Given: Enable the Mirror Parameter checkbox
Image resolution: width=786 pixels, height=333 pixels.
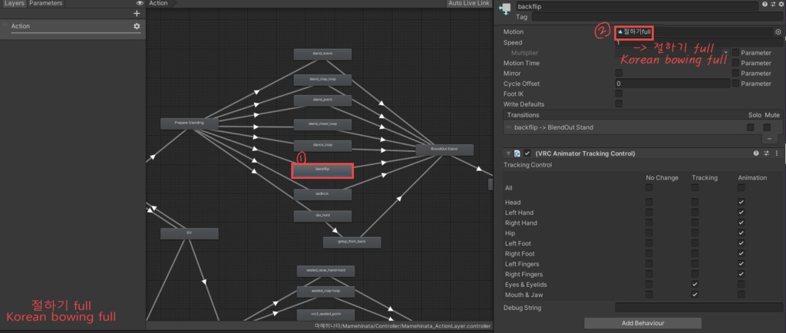Looking at the screenshot, I should 735,73.
